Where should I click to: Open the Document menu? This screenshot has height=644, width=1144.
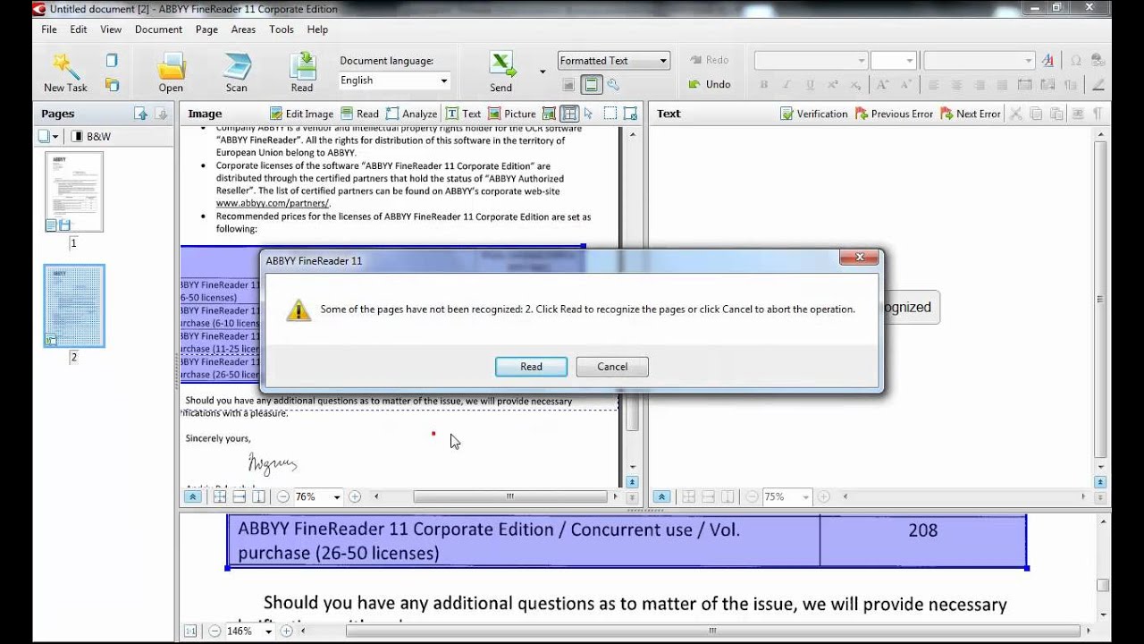point(158,30)
